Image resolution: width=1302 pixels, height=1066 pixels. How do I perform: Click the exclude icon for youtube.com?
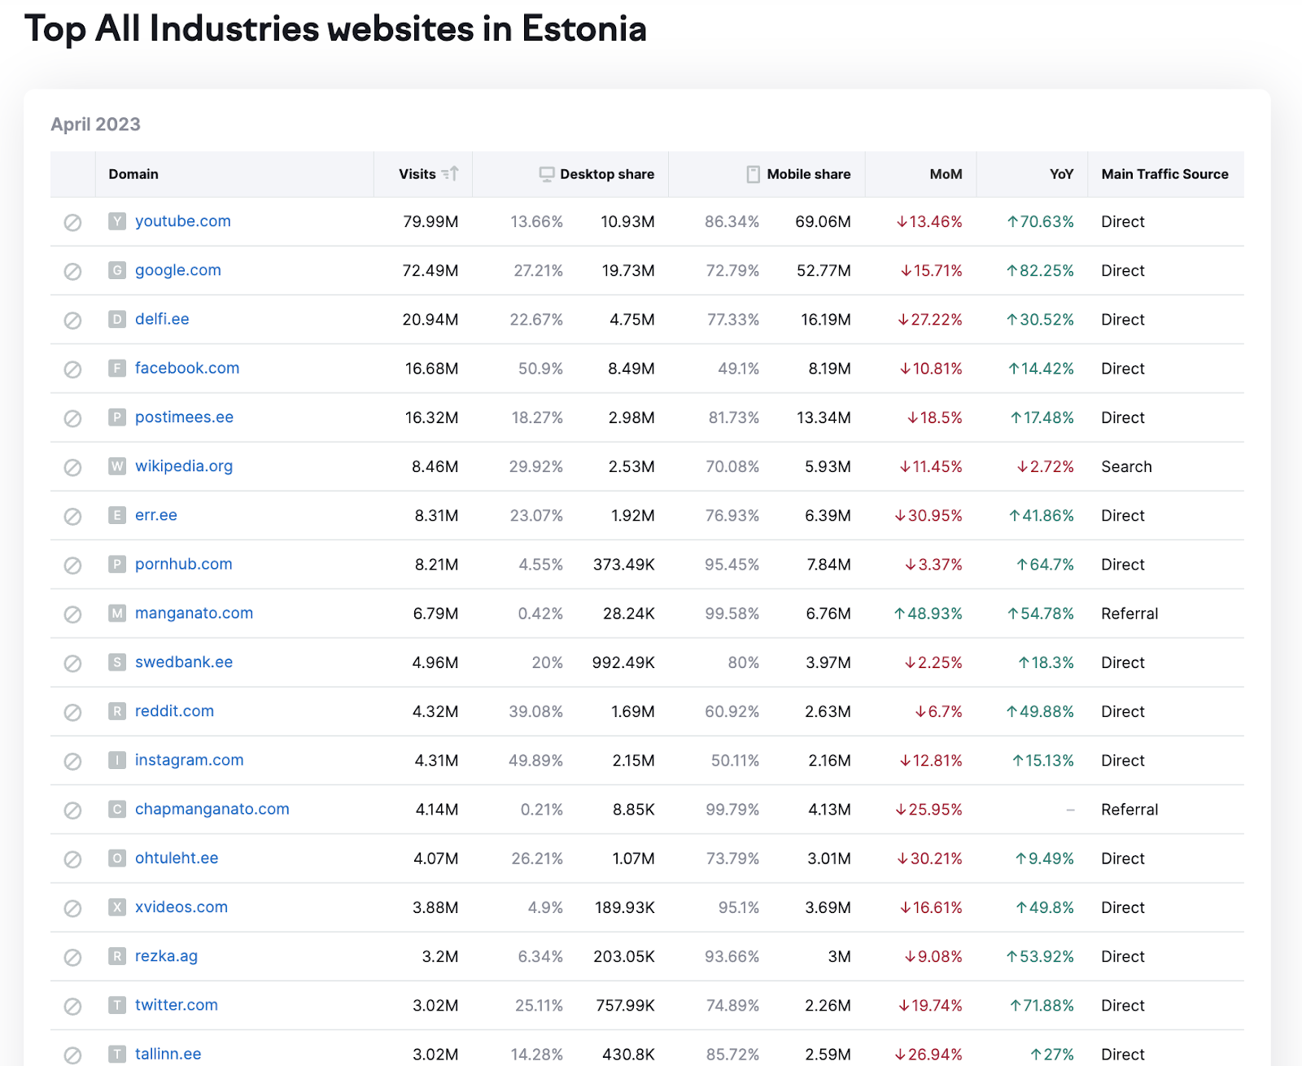pos(72,222)
